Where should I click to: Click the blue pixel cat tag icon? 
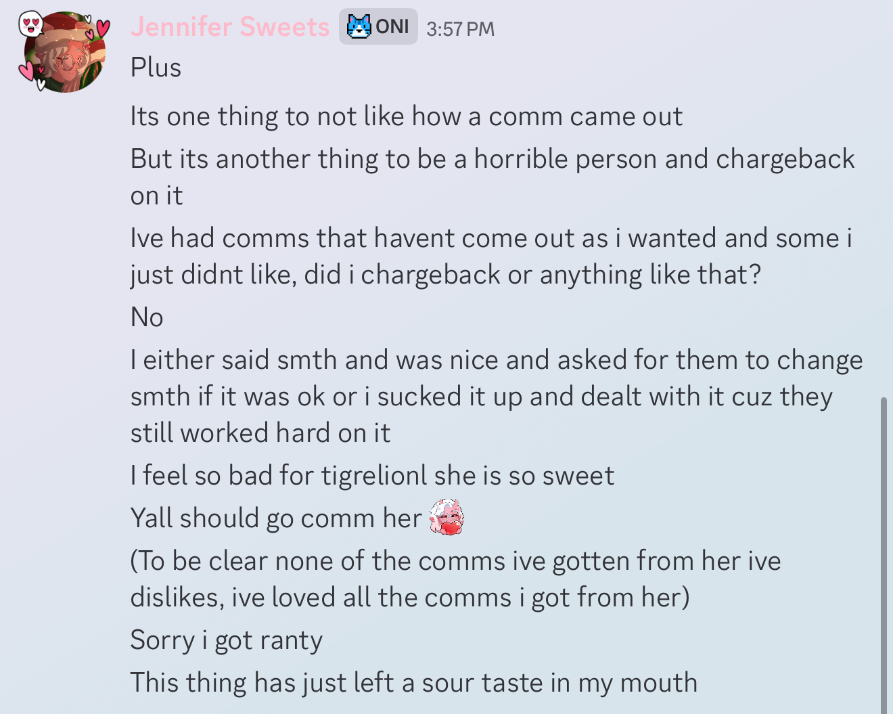(x=359, y=27)
